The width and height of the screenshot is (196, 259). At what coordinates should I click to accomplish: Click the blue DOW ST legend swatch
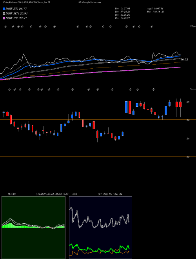(x=4, y=9)
